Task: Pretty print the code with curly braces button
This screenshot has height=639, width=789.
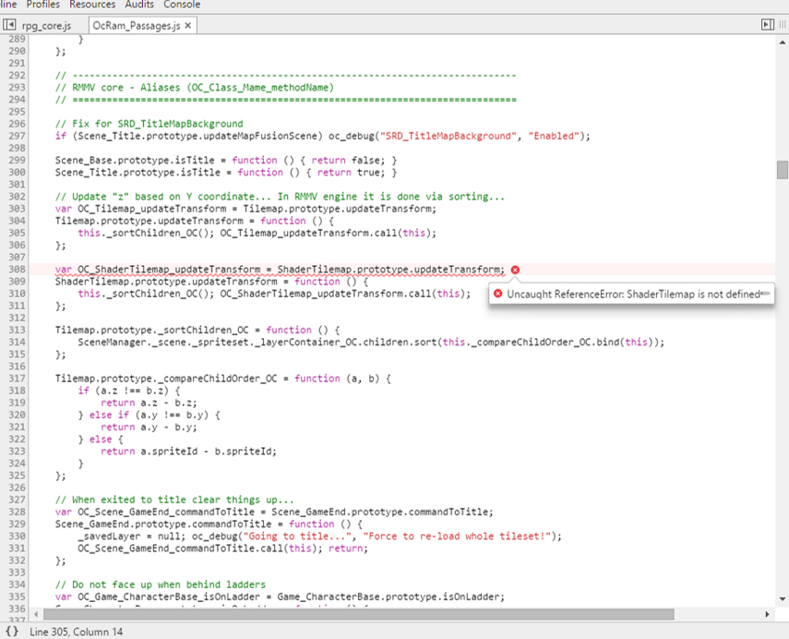Action: click(12, 631)
